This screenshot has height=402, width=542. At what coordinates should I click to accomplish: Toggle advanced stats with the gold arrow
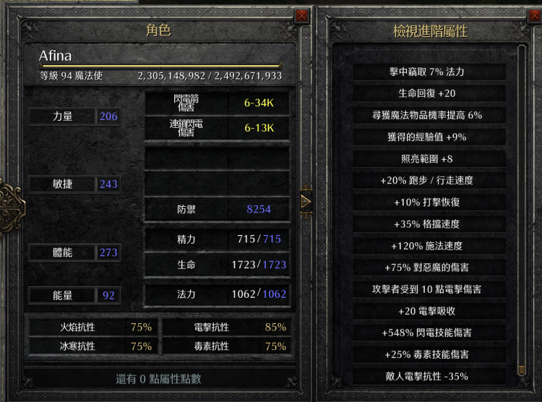(x=306, y=202)
